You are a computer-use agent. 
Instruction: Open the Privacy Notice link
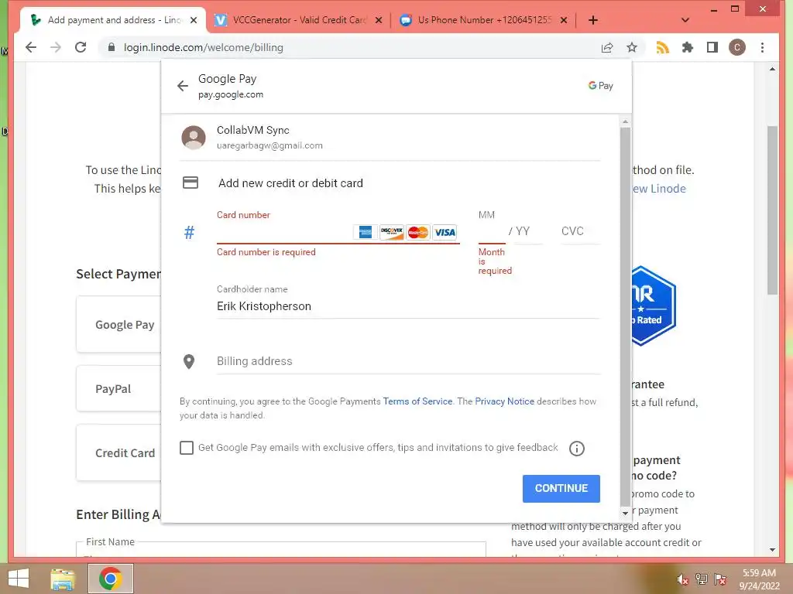point(505,401)
